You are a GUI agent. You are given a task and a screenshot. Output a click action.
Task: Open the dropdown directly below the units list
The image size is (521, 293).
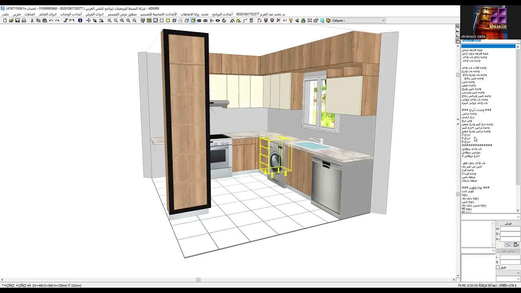coord(490,217)
